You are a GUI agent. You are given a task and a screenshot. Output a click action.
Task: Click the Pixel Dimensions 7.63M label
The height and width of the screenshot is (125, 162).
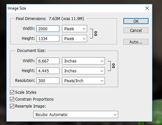(x=50, y=19)
